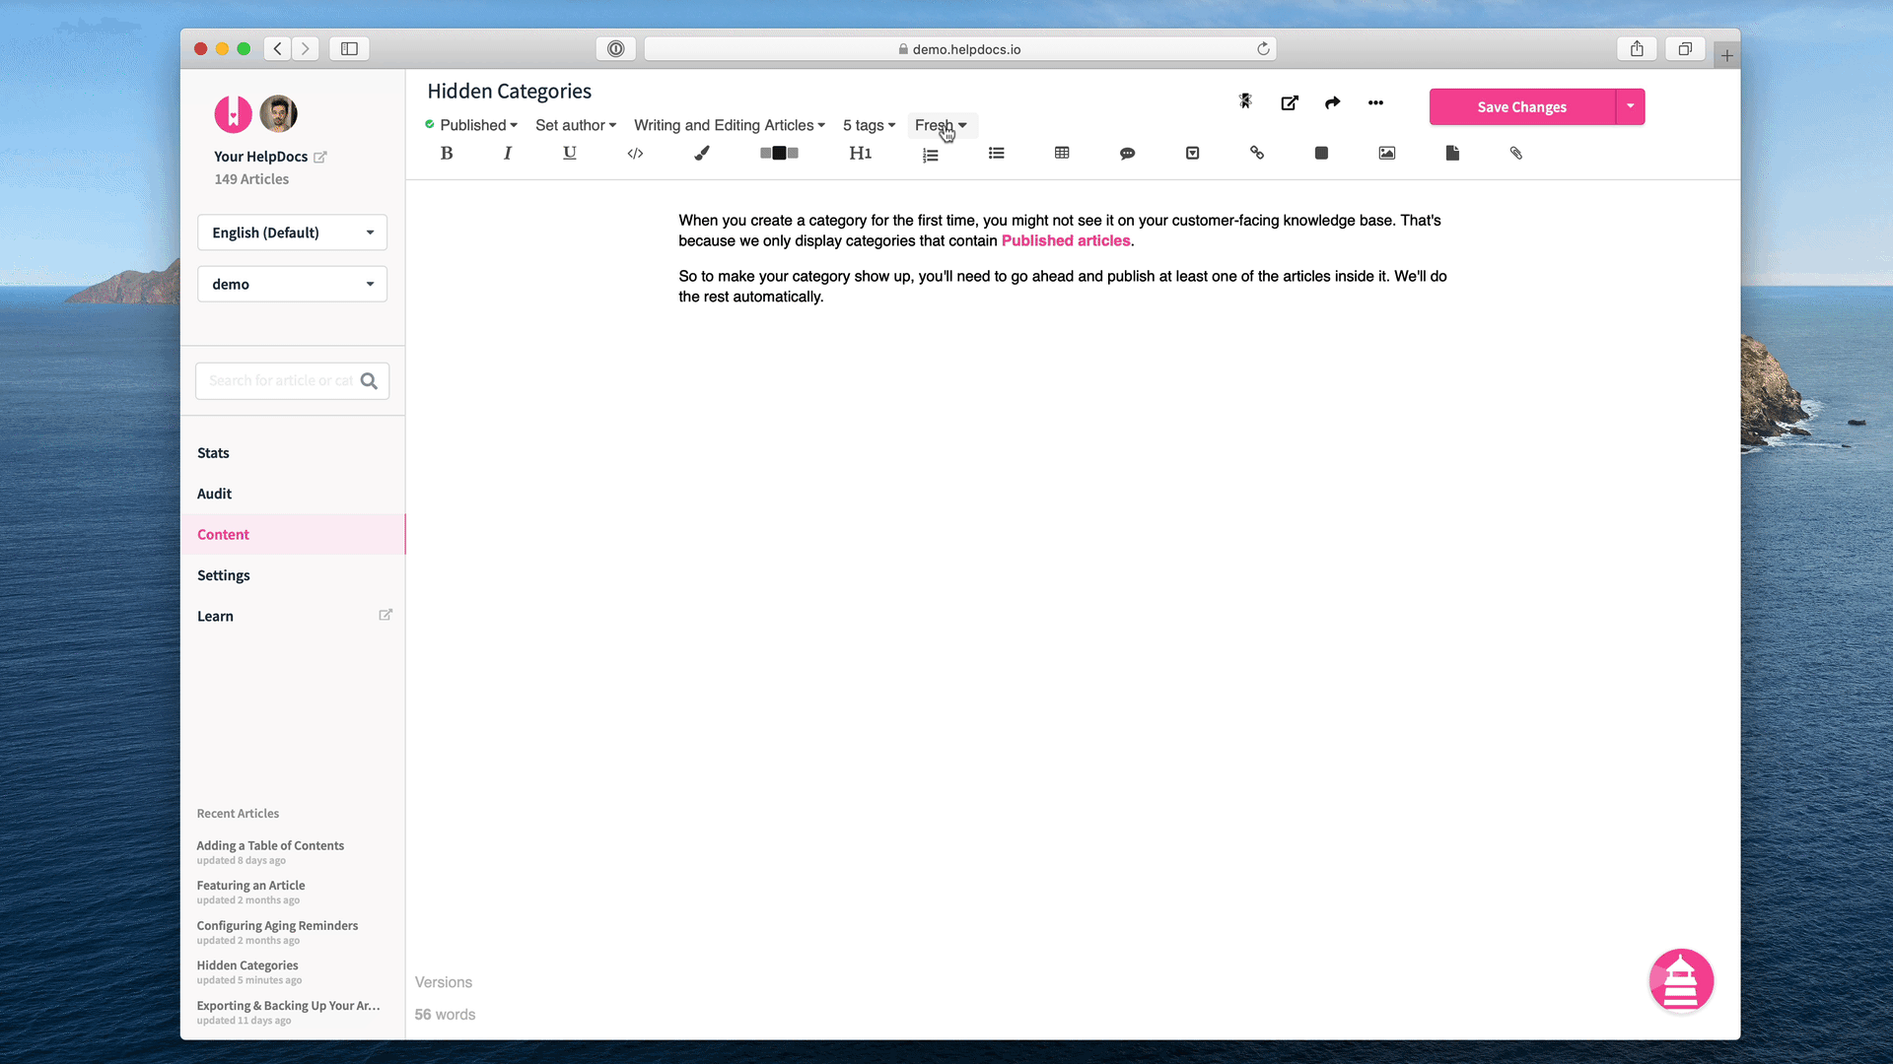Open Your HelpDocs external link
Viewport: 1893px width, 1064px height.
click(x=269, y=157)
